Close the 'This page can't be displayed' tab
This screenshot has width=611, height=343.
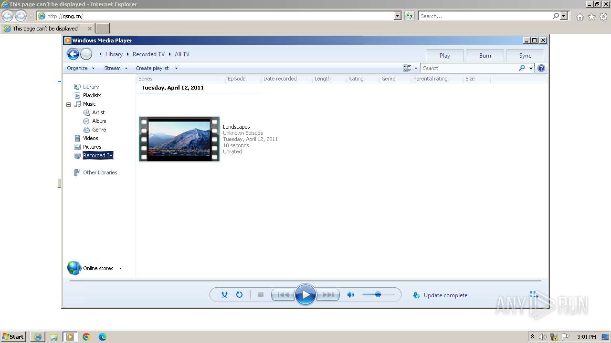pos(89,29)
